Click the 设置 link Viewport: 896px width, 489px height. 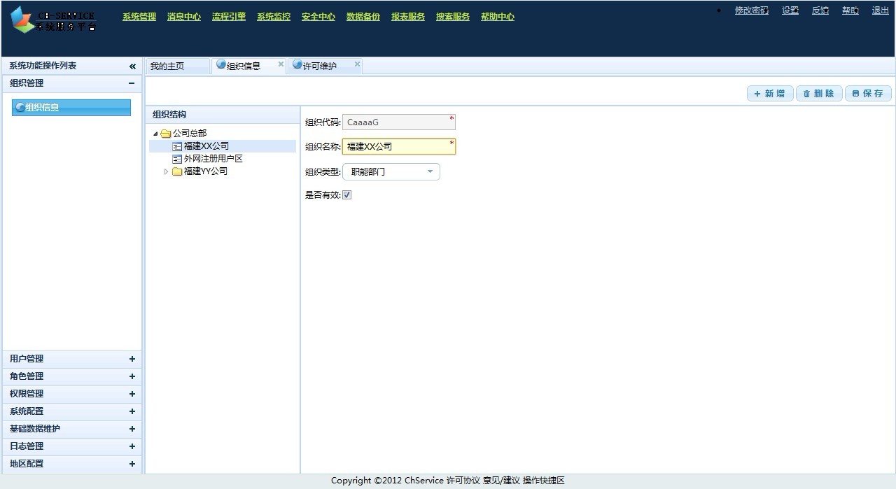pos(790,10)
